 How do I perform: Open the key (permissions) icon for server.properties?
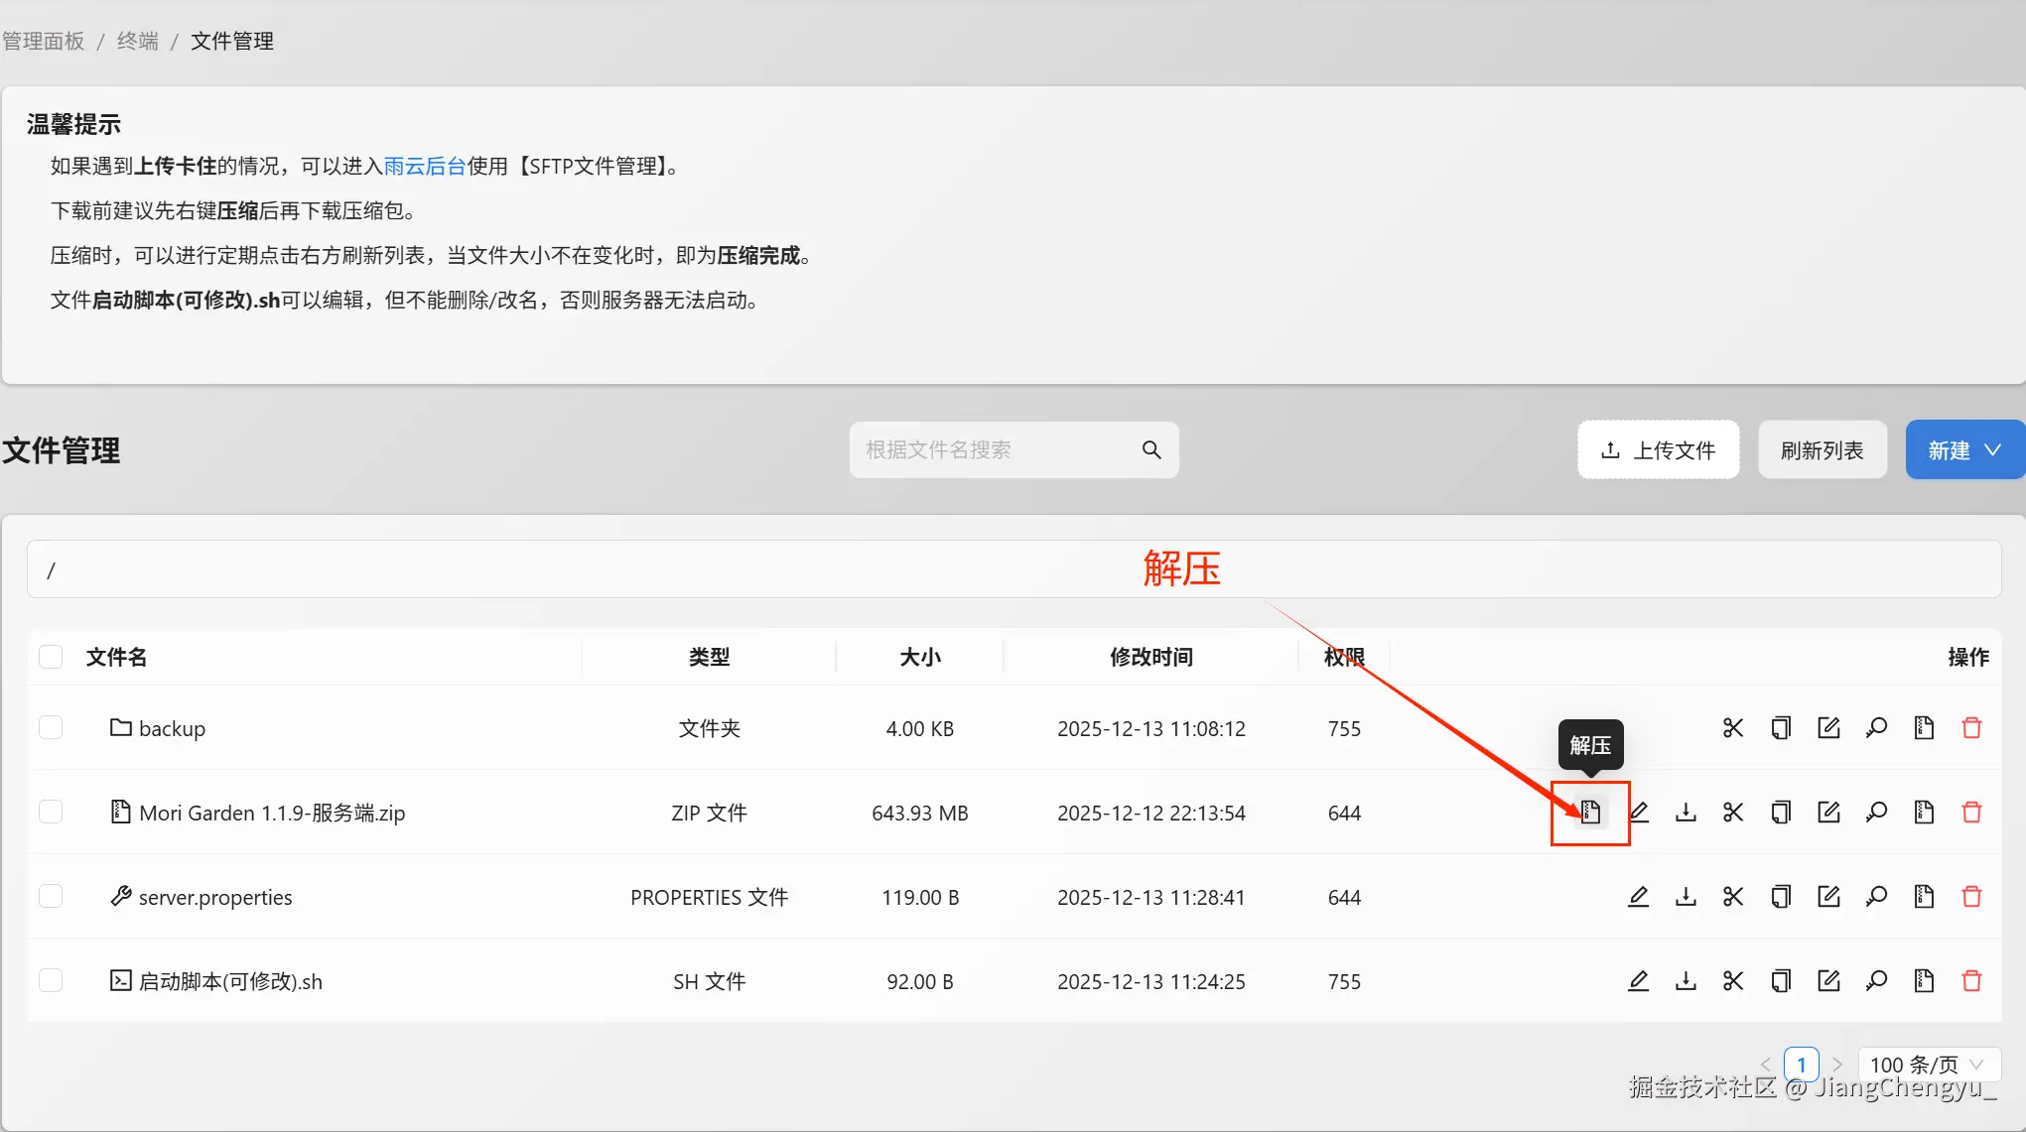point(1876,897)
